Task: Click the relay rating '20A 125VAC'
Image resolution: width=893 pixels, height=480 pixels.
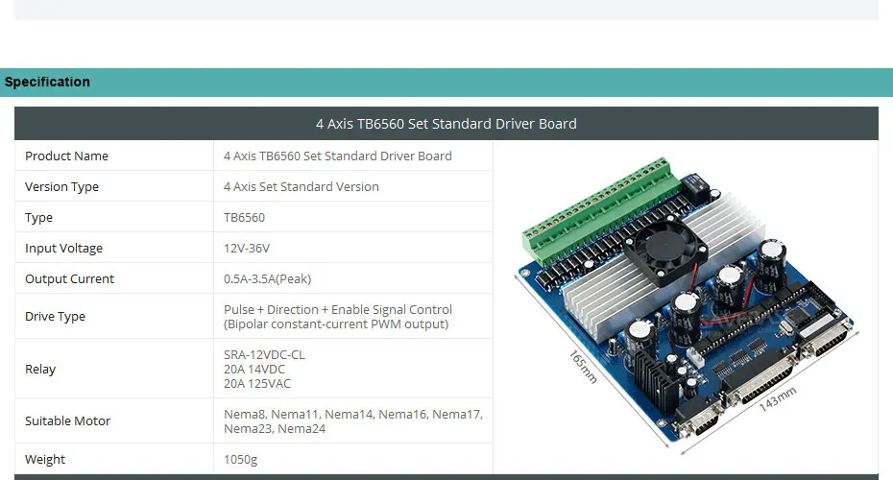Action: [257, 384]
